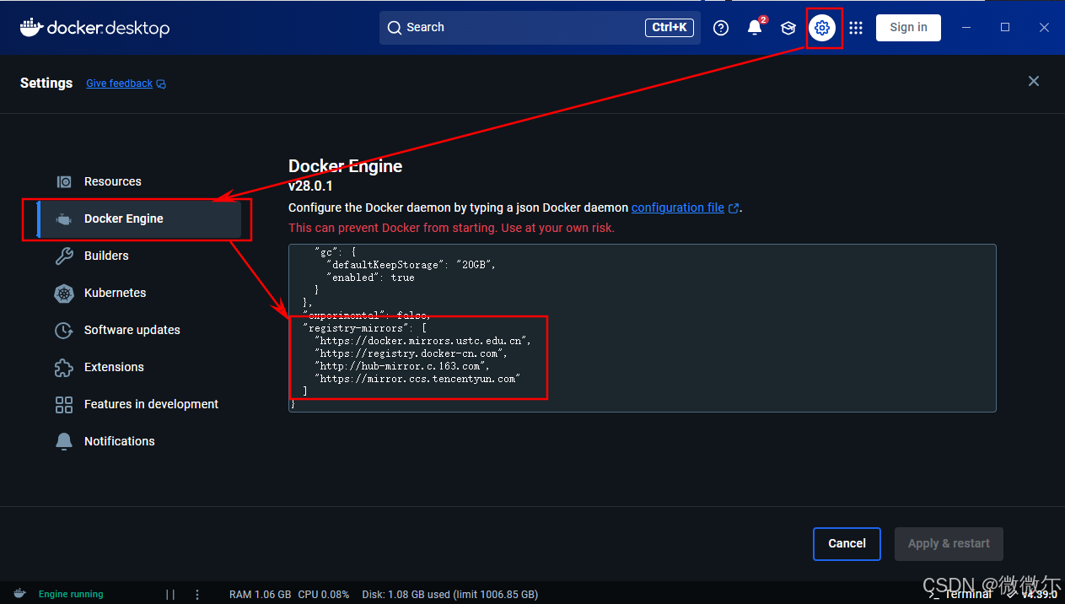
Task: Click the "enabled": true line
Action: (x=371, y=278)
